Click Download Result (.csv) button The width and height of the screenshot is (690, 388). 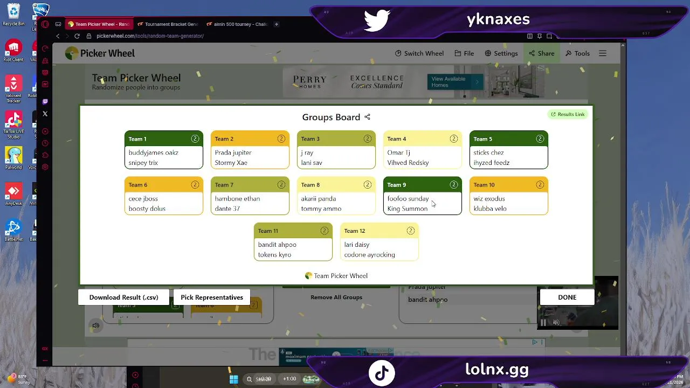click(x=124, y=297)
